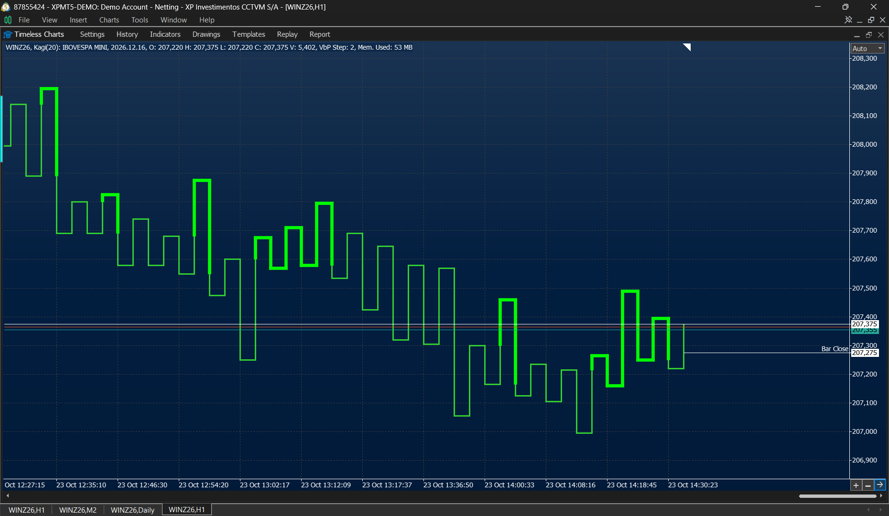Click the zoom in plus button
The width and height of the screenshot is (889, 516).
tap(856, 485)
